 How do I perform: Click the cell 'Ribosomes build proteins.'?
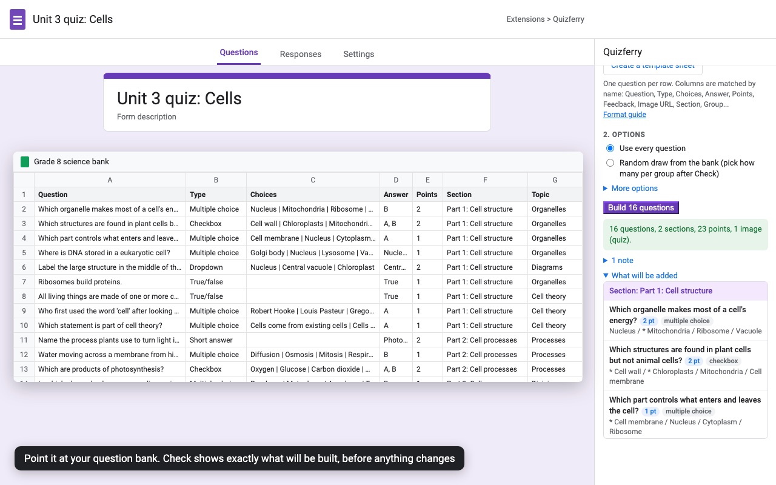110,282
